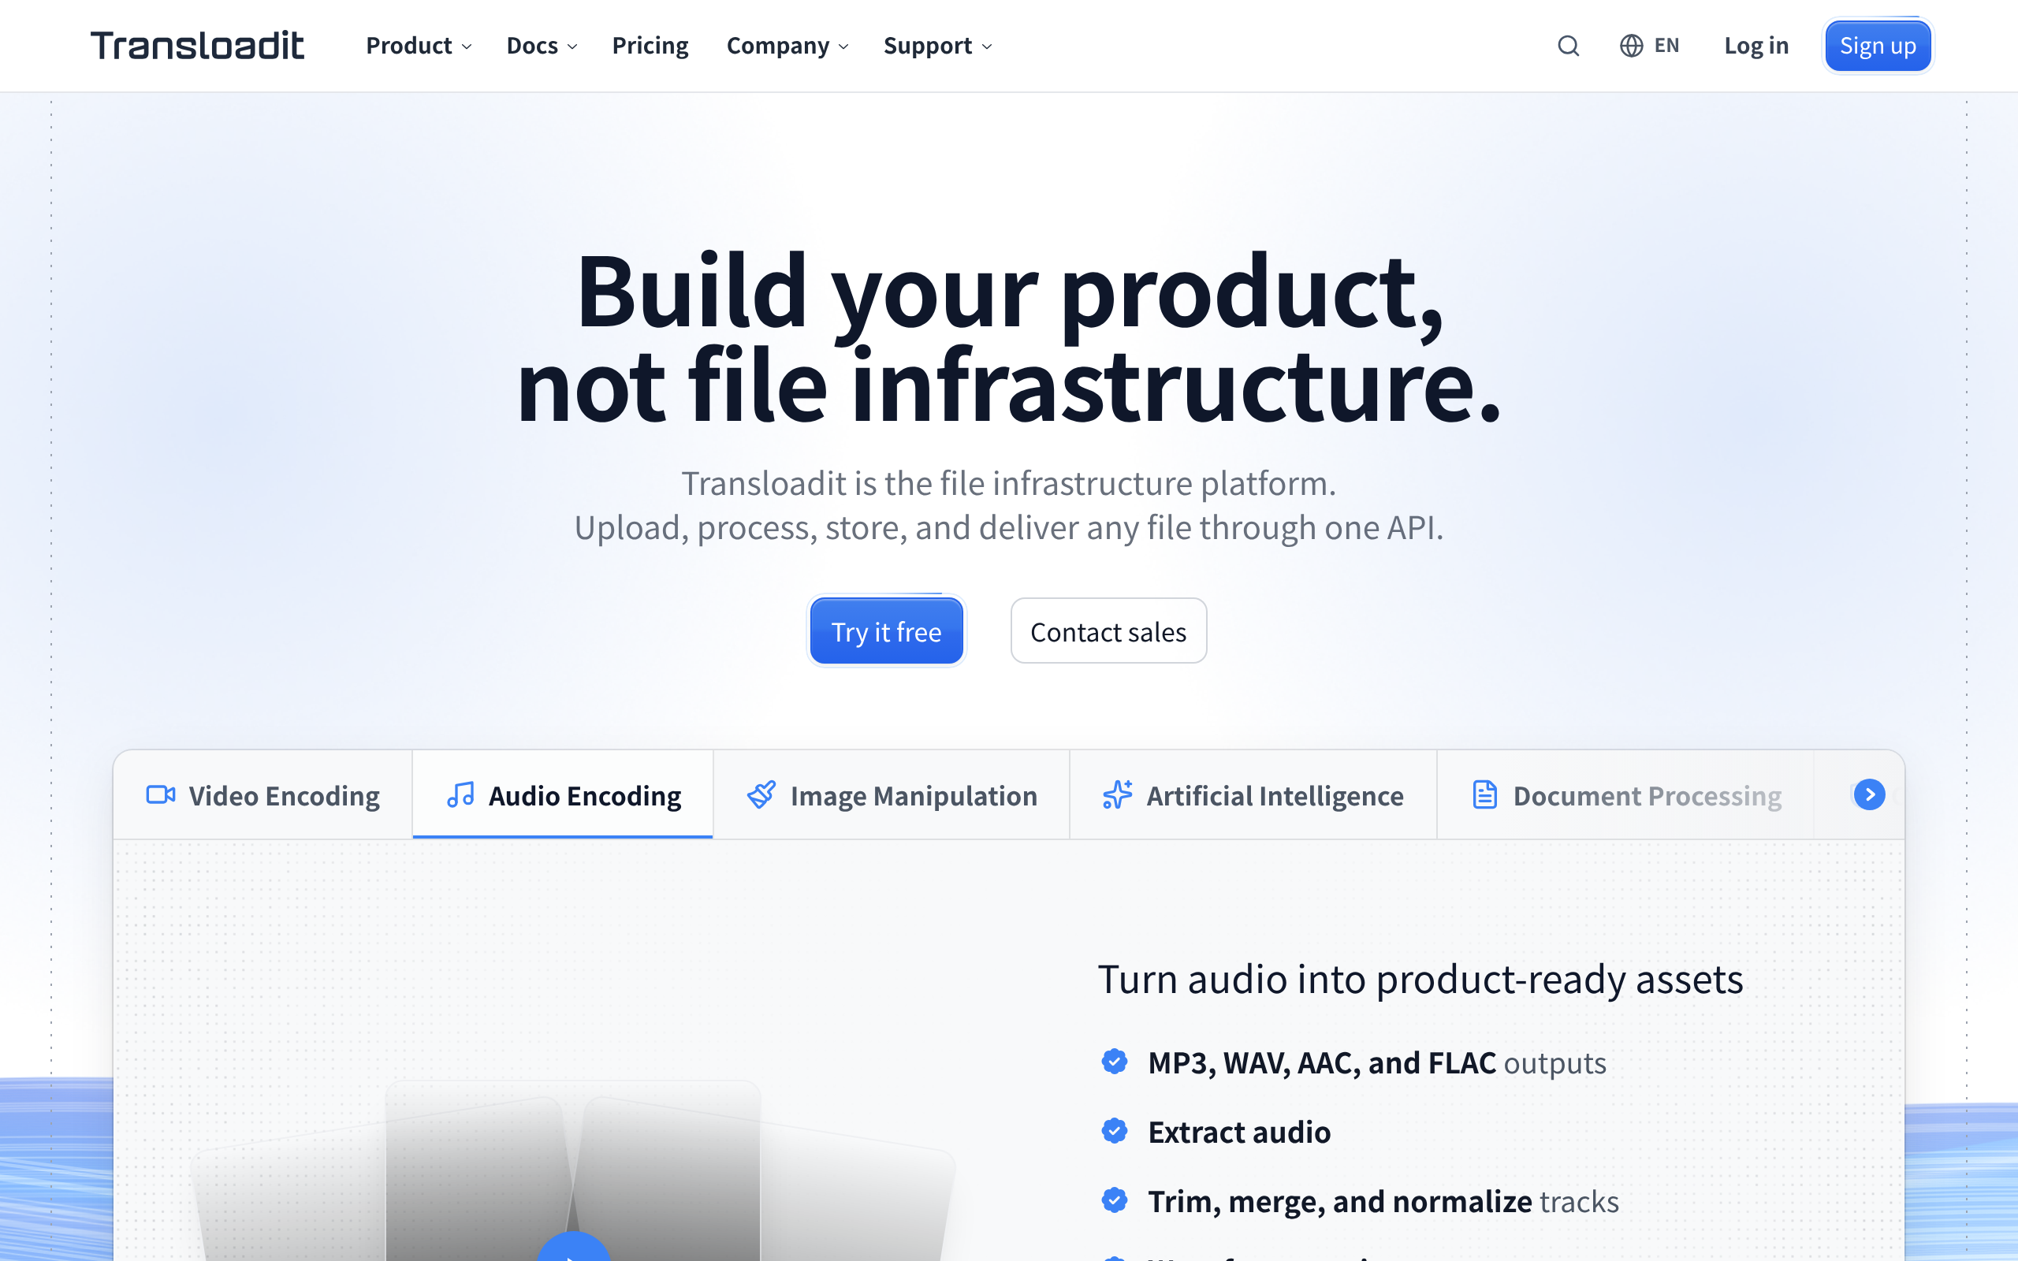Click the Sign up button
Image resolution: width=2018 pixels, height=1261 pixels.
click(x=1878, y=46)
